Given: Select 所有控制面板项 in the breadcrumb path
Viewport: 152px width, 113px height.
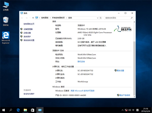Looking at the screenshot, I should pos(58,18).
